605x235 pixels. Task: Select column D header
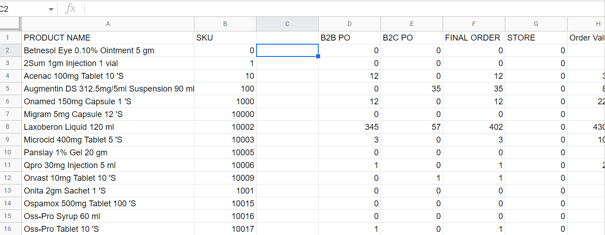coord(349,24)
